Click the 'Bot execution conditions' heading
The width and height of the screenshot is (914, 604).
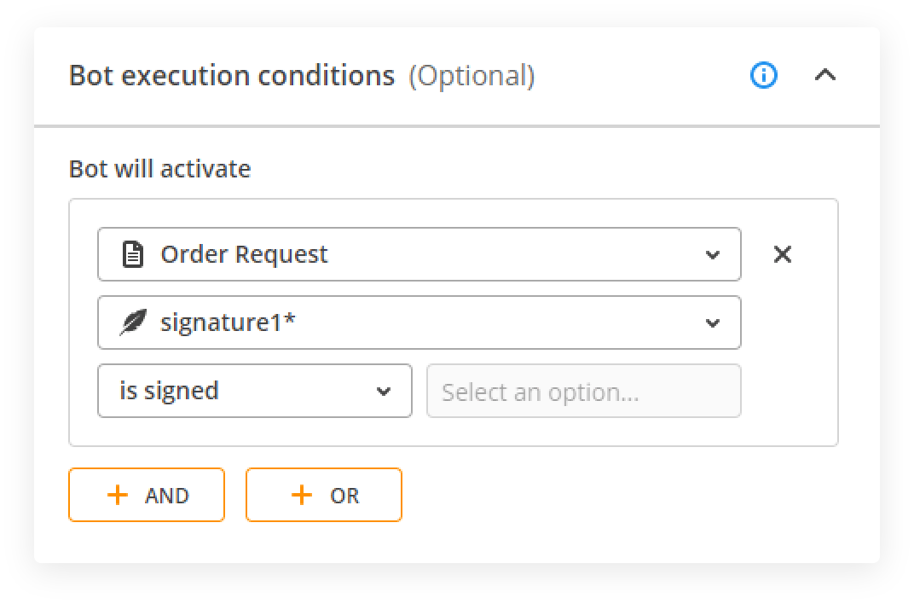[x=232, y=76]
